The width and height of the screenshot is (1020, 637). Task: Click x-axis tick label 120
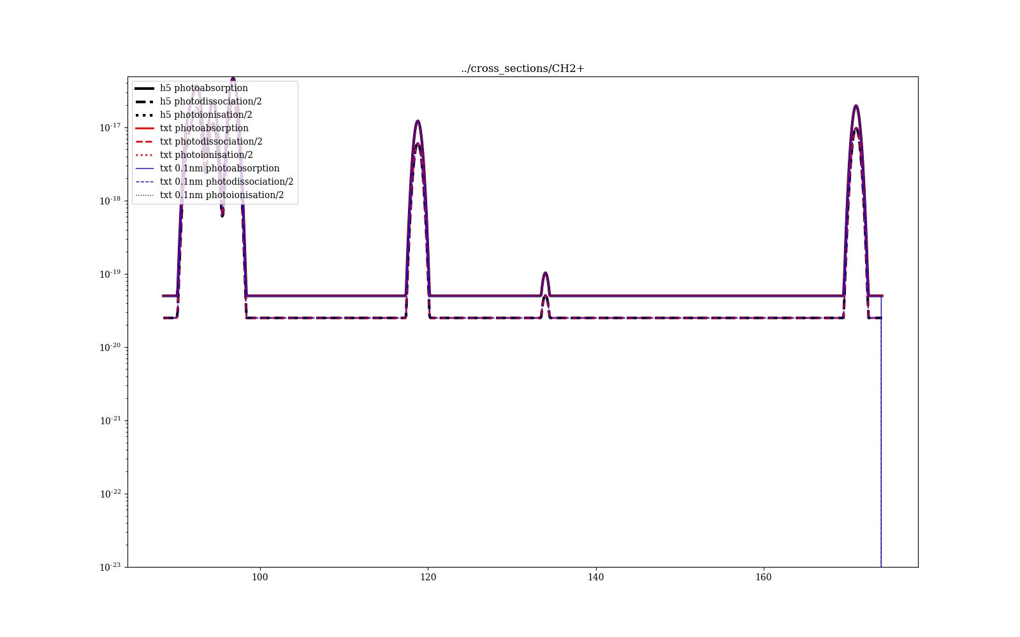[428, 577]
